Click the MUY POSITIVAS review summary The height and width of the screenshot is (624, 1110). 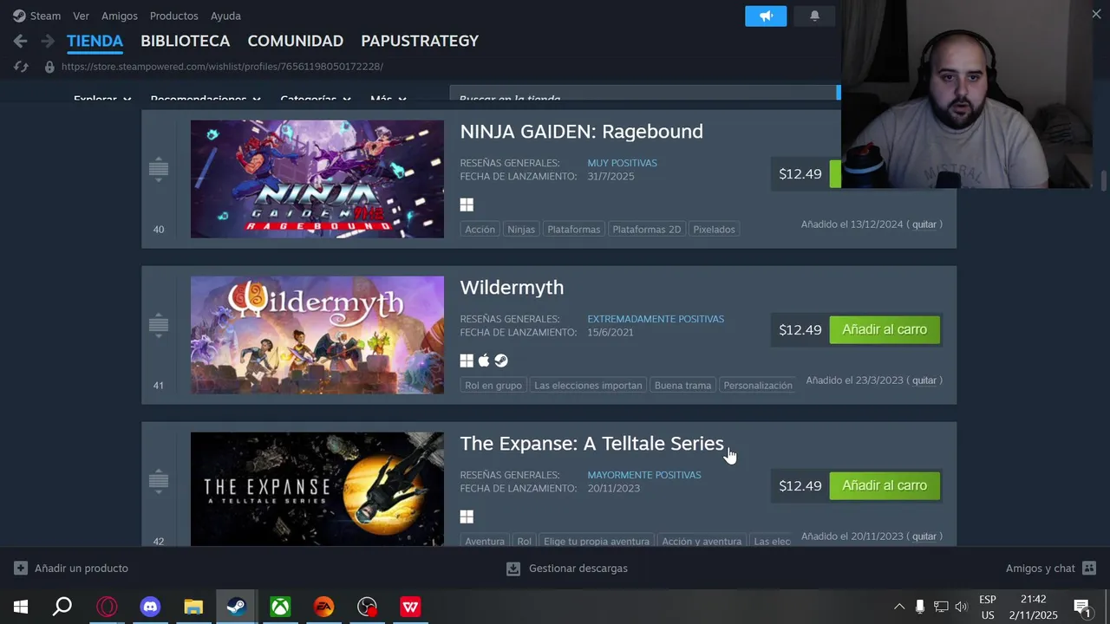point(622,163)
